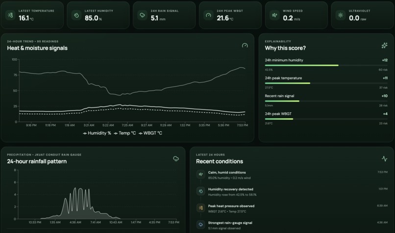The image size is (395, 233).
Task: Click the thermometer icon on Latest Temperature card
Action: 10,15
